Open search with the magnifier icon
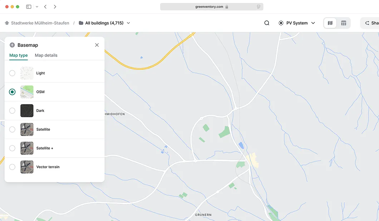 click(x=267, y=22)
